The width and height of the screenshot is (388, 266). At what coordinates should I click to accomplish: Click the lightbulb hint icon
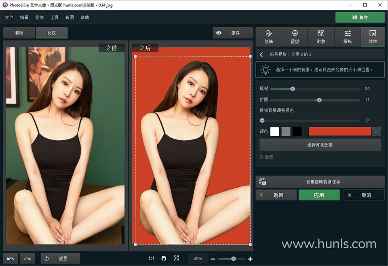(266, 70)
